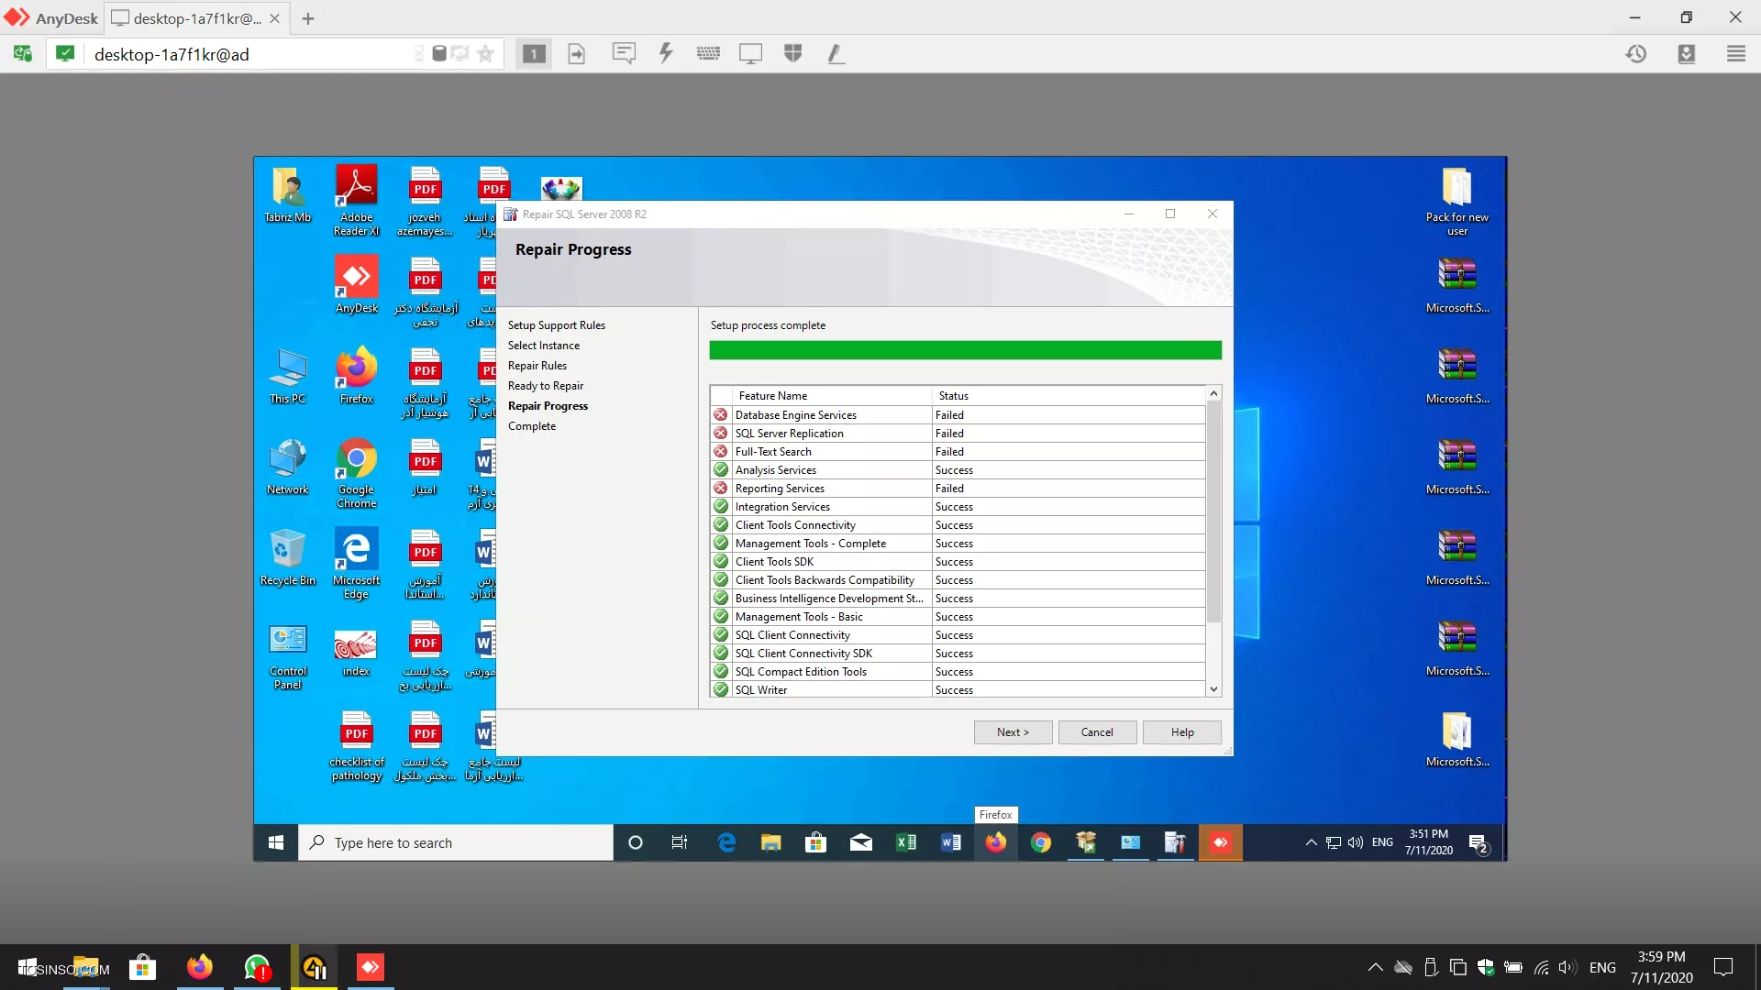Open WhatsApp in local taskbar
1761x990 pixels.
tap(258, 967)
